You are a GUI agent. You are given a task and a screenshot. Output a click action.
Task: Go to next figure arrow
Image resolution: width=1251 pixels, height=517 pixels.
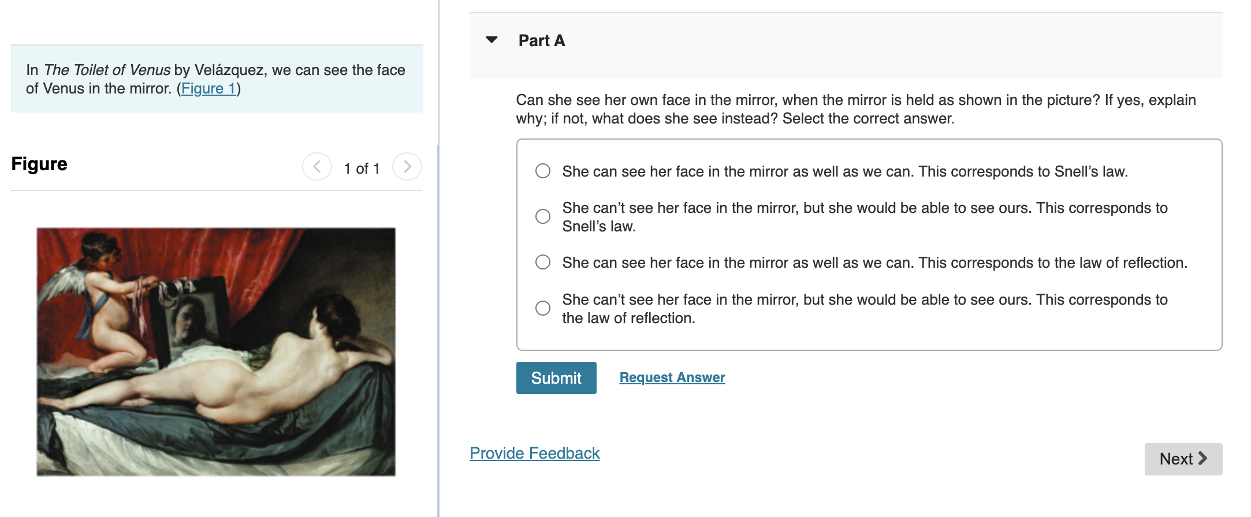[407, 167]
